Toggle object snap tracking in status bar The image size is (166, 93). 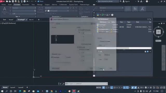125,88
